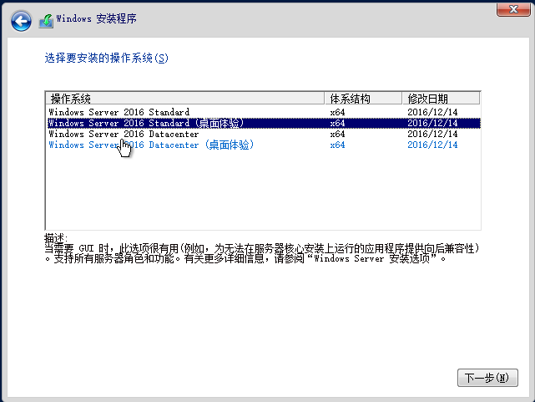Image resolution: width=535 pixels, height=402 pixels.
Task: Select Windows Server 2016 Standard without desktop experience
Action: 119,112
